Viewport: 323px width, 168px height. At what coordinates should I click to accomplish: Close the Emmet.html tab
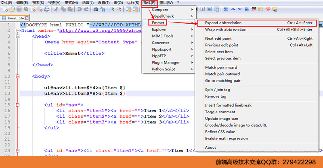(x=27, y=18)
